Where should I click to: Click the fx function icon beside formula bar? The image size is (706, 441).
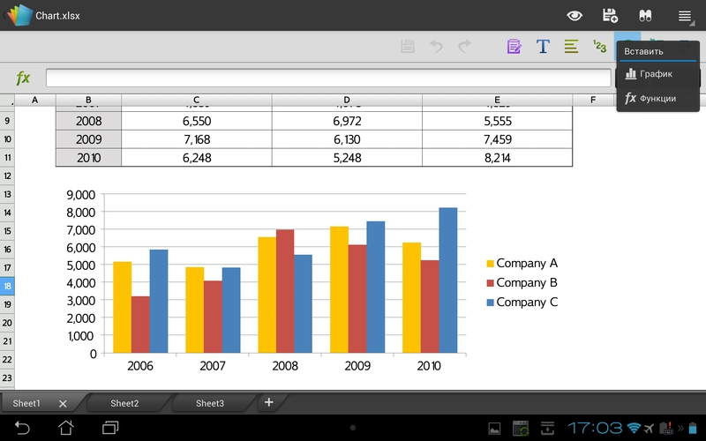[23, 78]
